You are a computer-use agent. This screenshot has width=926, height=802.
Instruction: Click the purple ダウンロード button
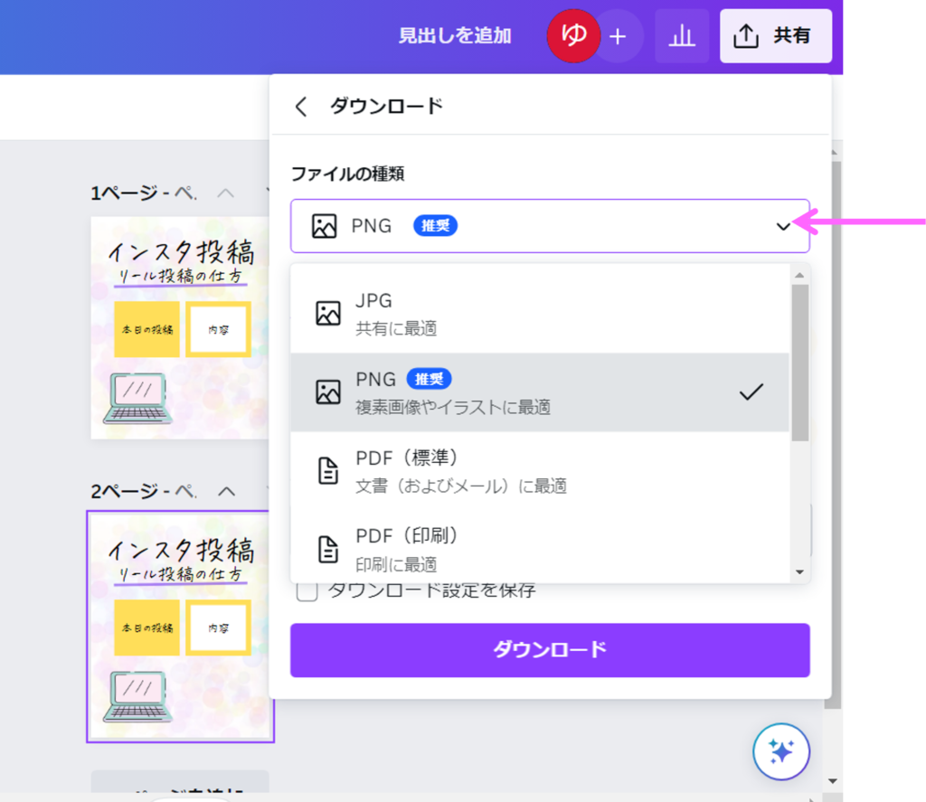[x=550, y=650]
